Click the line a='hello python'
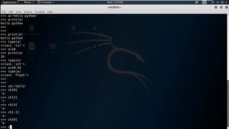 (19, 16)
